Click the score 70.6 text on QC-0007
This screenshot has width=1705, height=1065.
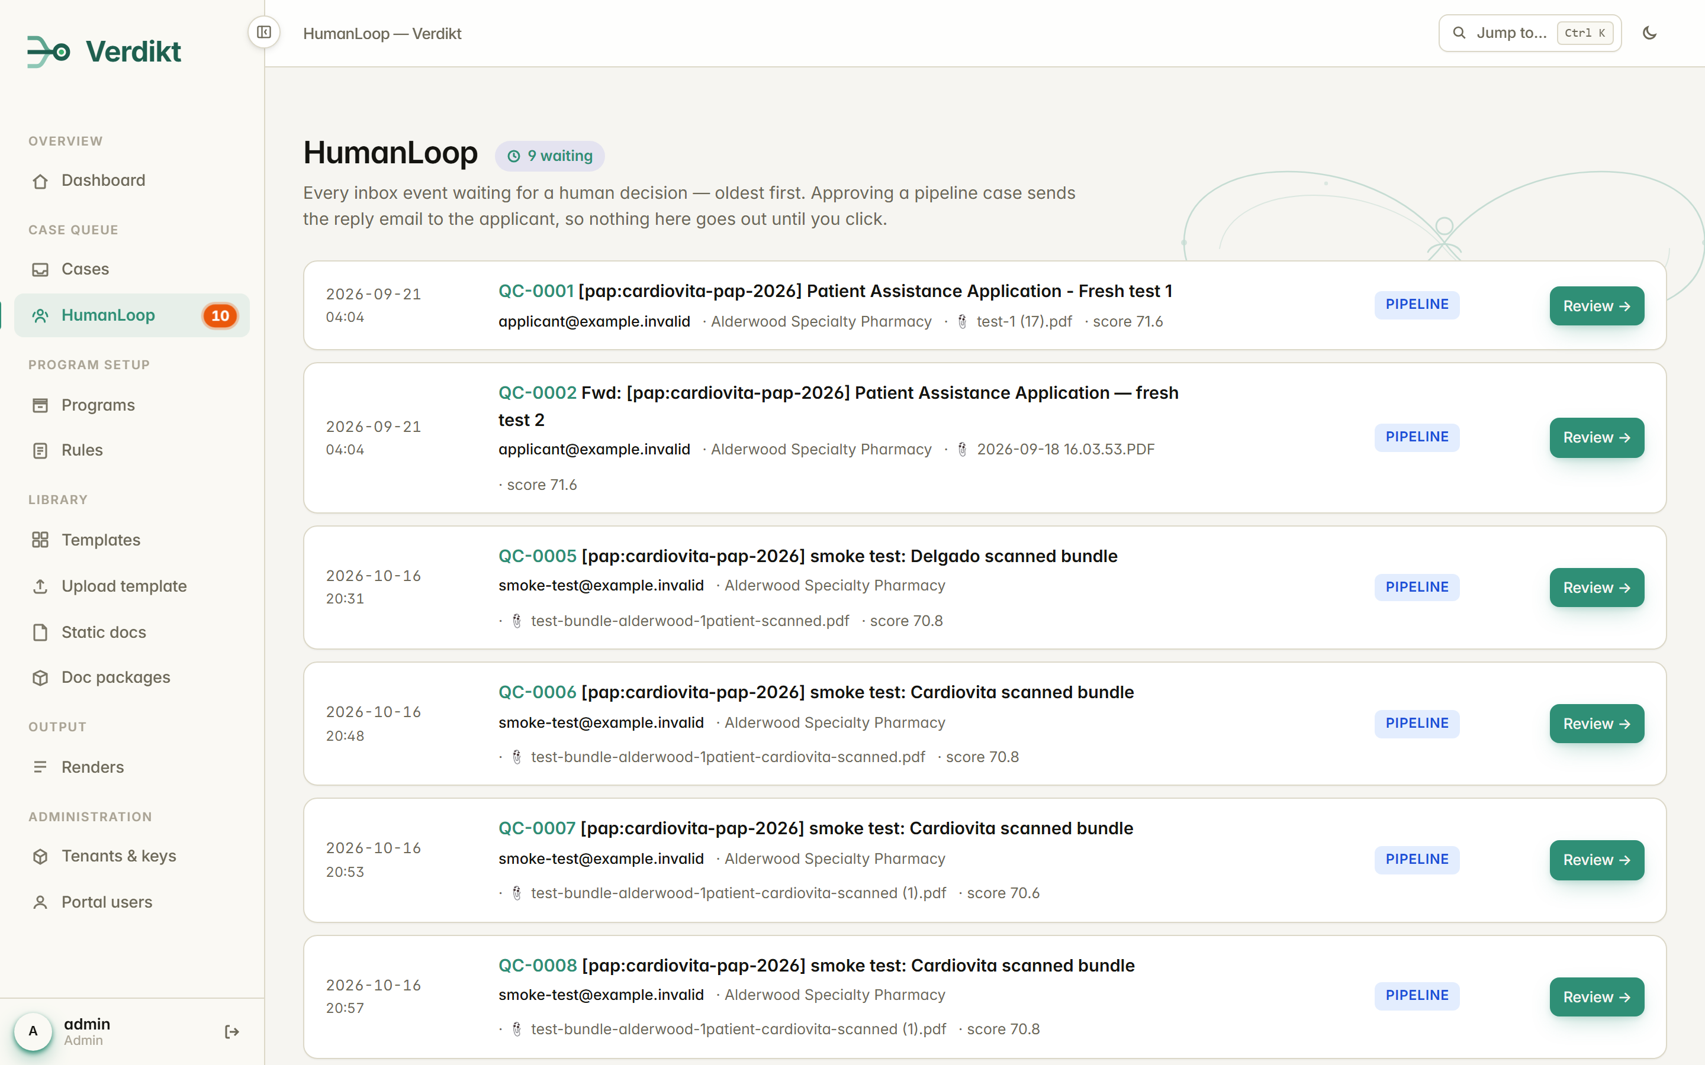pos(1002,892)
